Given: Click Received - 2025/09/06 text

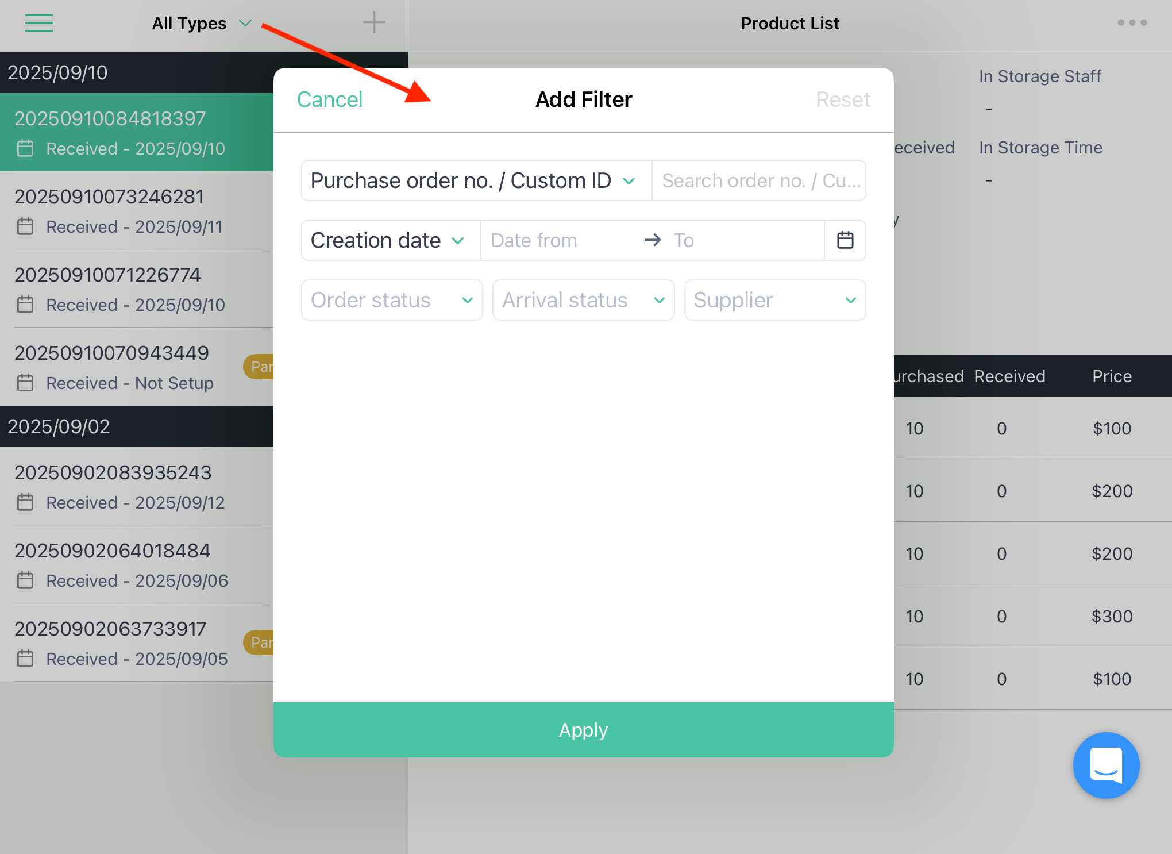Looking at the screenshot, I should 137,580.
